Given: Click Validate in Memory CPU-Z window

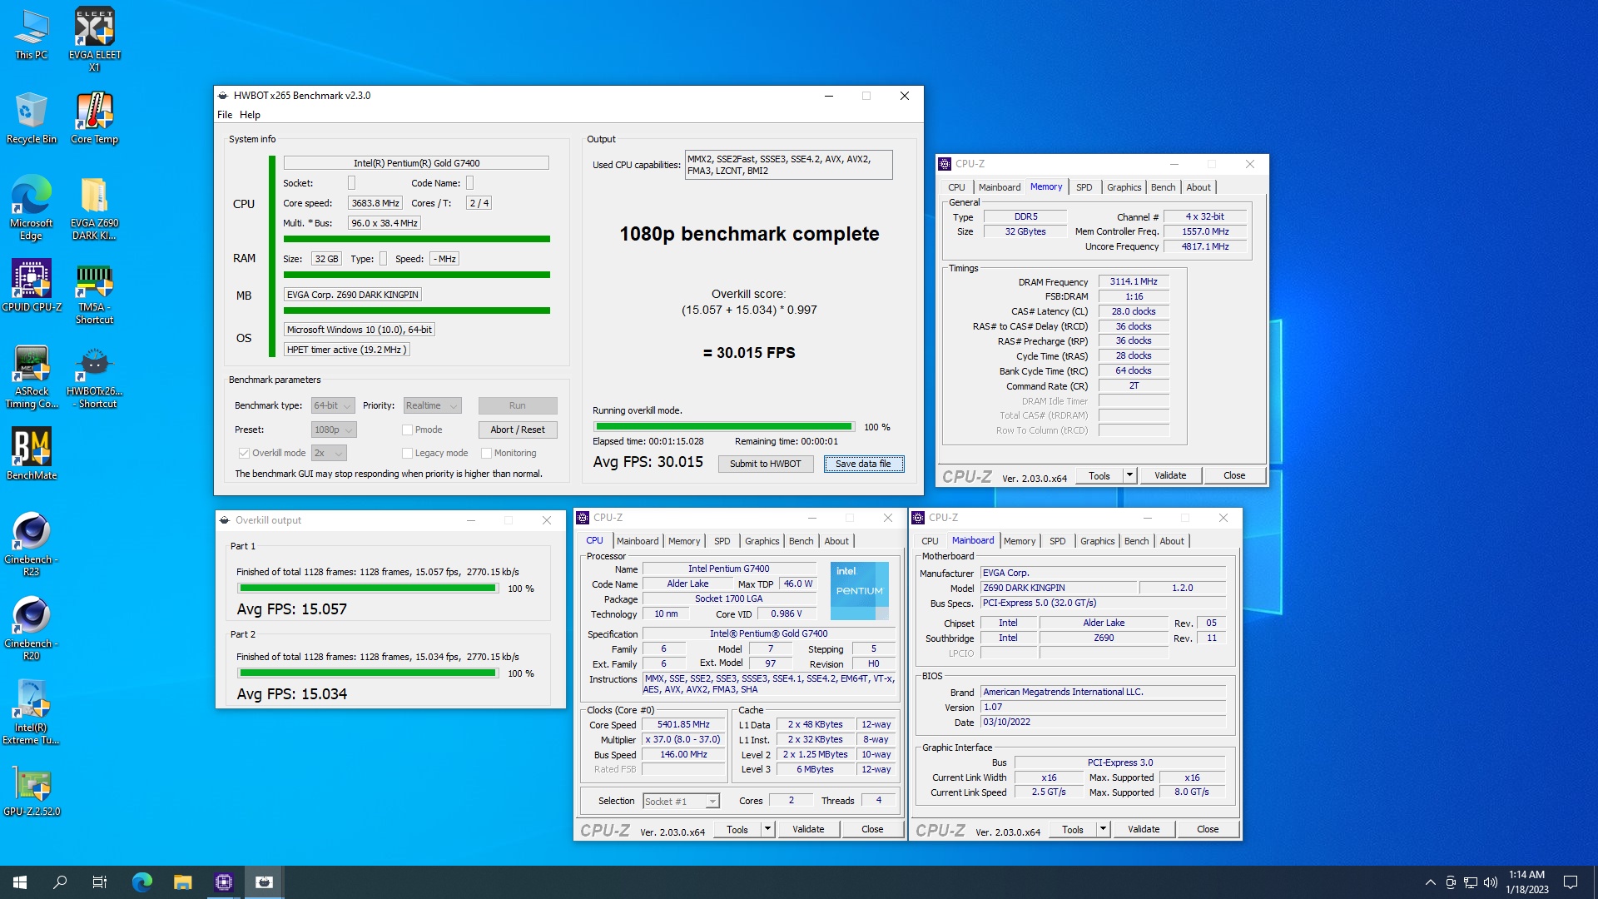Looking at the screenshot, I should click(x=1170, y=475).
